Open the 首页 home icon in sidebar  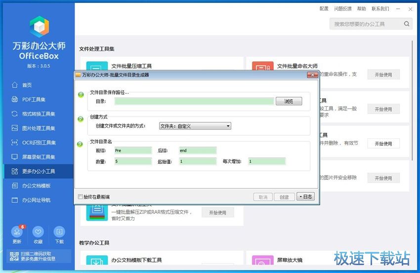point(15,85)
